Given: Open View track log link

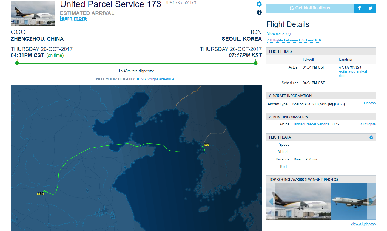Looking at the screenshot, I should pos(279,33).
